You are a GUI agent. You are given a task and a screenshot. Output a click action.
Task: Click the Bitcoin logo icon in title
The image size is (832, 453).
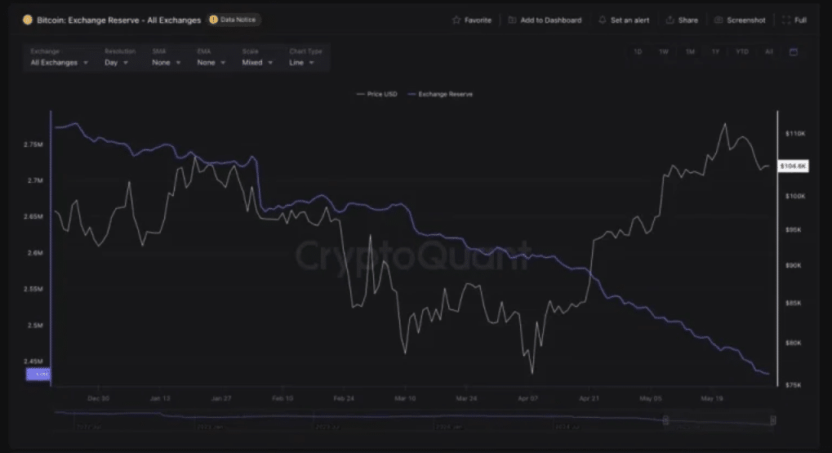[x=28, y=20]
